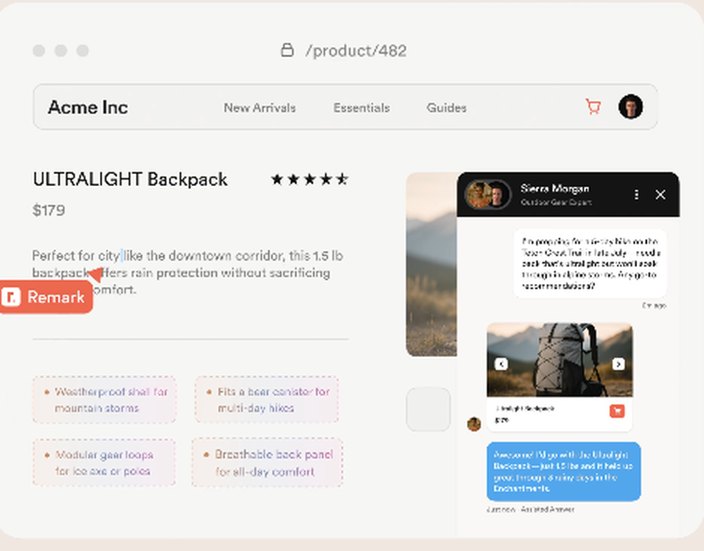
Task: Click the Acme Inc logo
Action: (87, 107)
